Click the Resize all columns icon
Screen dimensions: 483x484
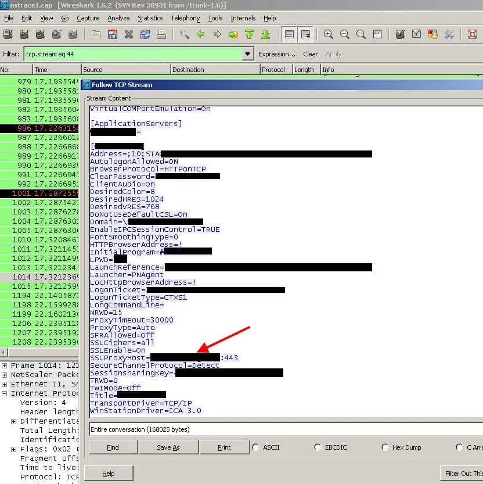pos(377,34)
